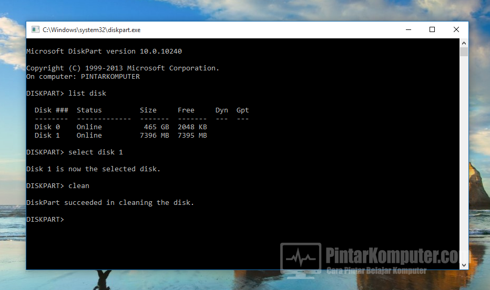Click the Online status of Disk 0
The width and height of the screenshot is (490, 290).
point(89,127)
